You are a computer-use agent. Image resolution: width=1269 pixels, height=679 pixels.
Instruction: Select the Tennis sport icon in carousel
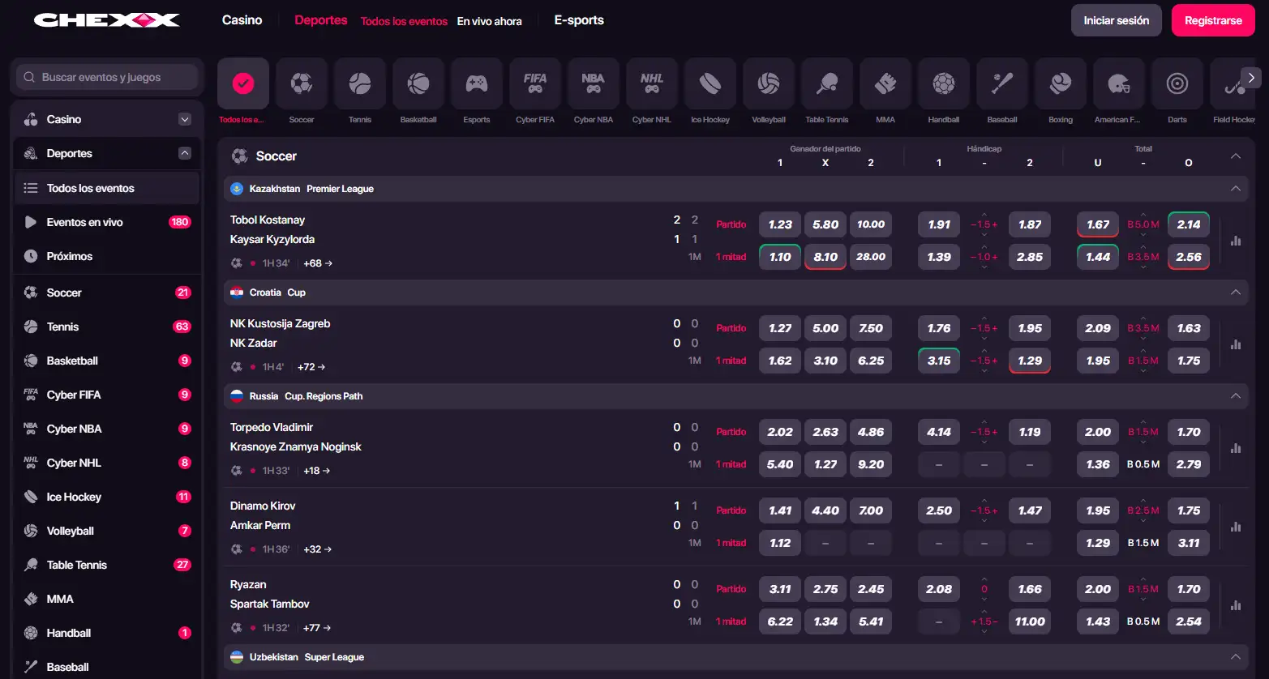[x=360, y=83]
